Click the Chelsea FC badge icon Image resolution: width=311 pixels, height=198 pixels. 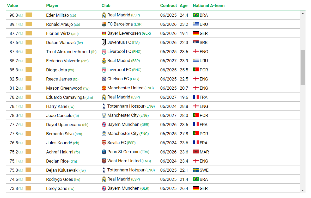[104, 79]
